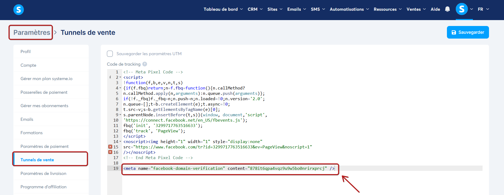Click line number 18 in the gutter
The height and width of the screenshot is (195, 504).
[x=116, y=163]
